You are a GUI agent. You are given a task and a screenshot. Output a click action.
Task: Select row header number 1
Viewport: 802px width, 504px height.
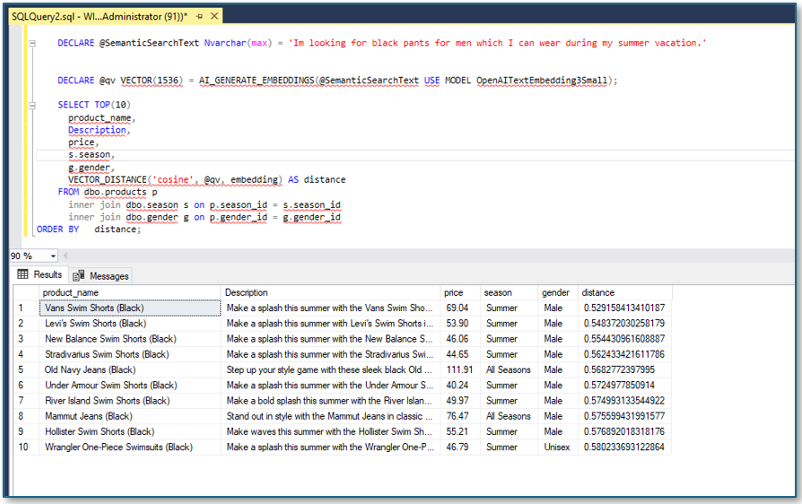point(26,308)
